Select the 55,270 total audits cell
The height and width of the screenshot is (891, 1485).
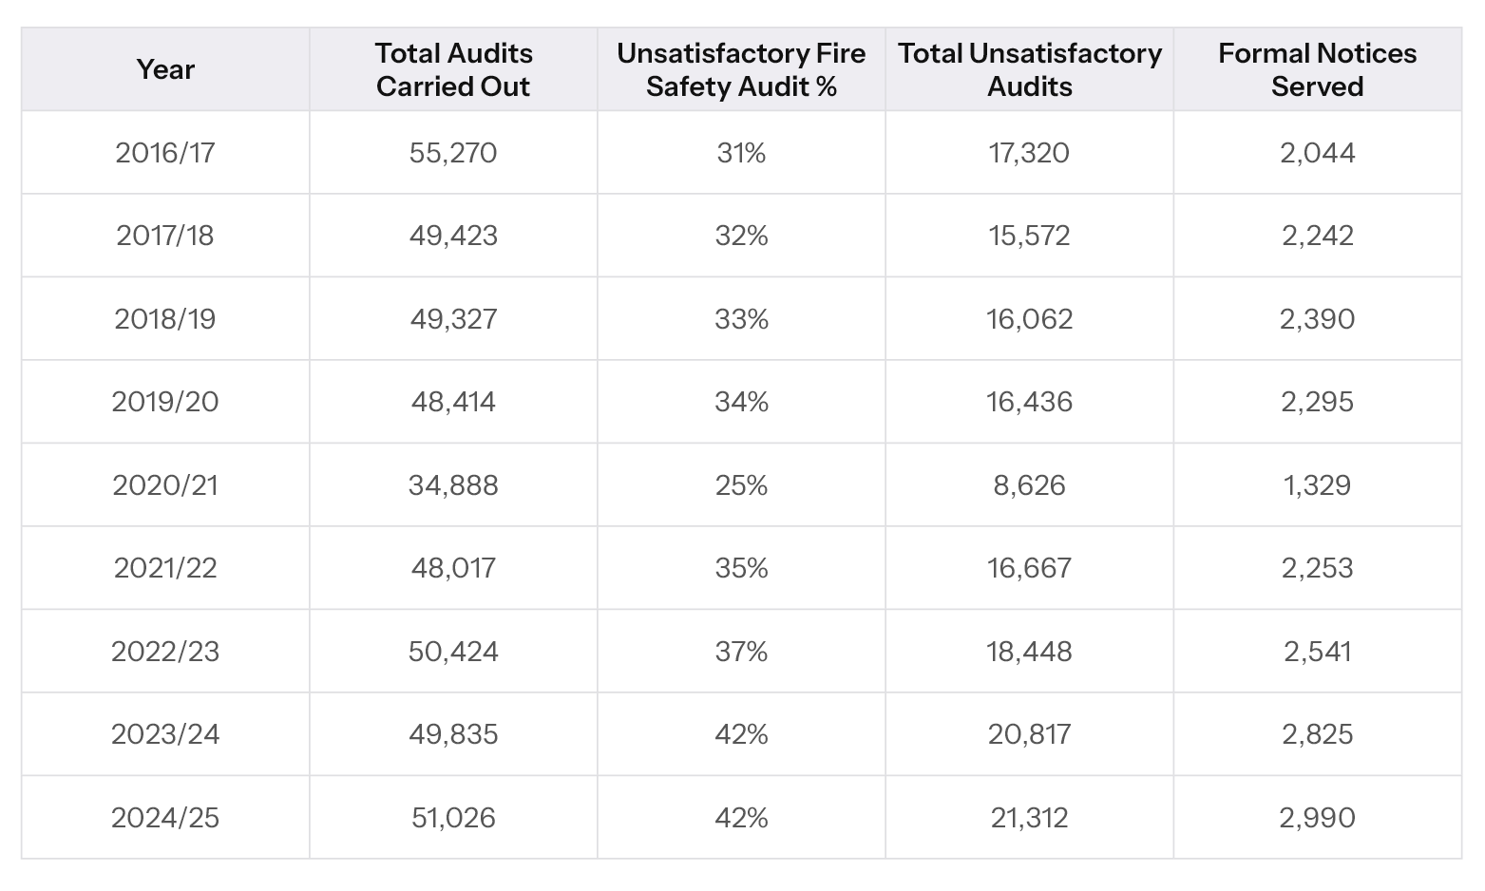[453, 153]
